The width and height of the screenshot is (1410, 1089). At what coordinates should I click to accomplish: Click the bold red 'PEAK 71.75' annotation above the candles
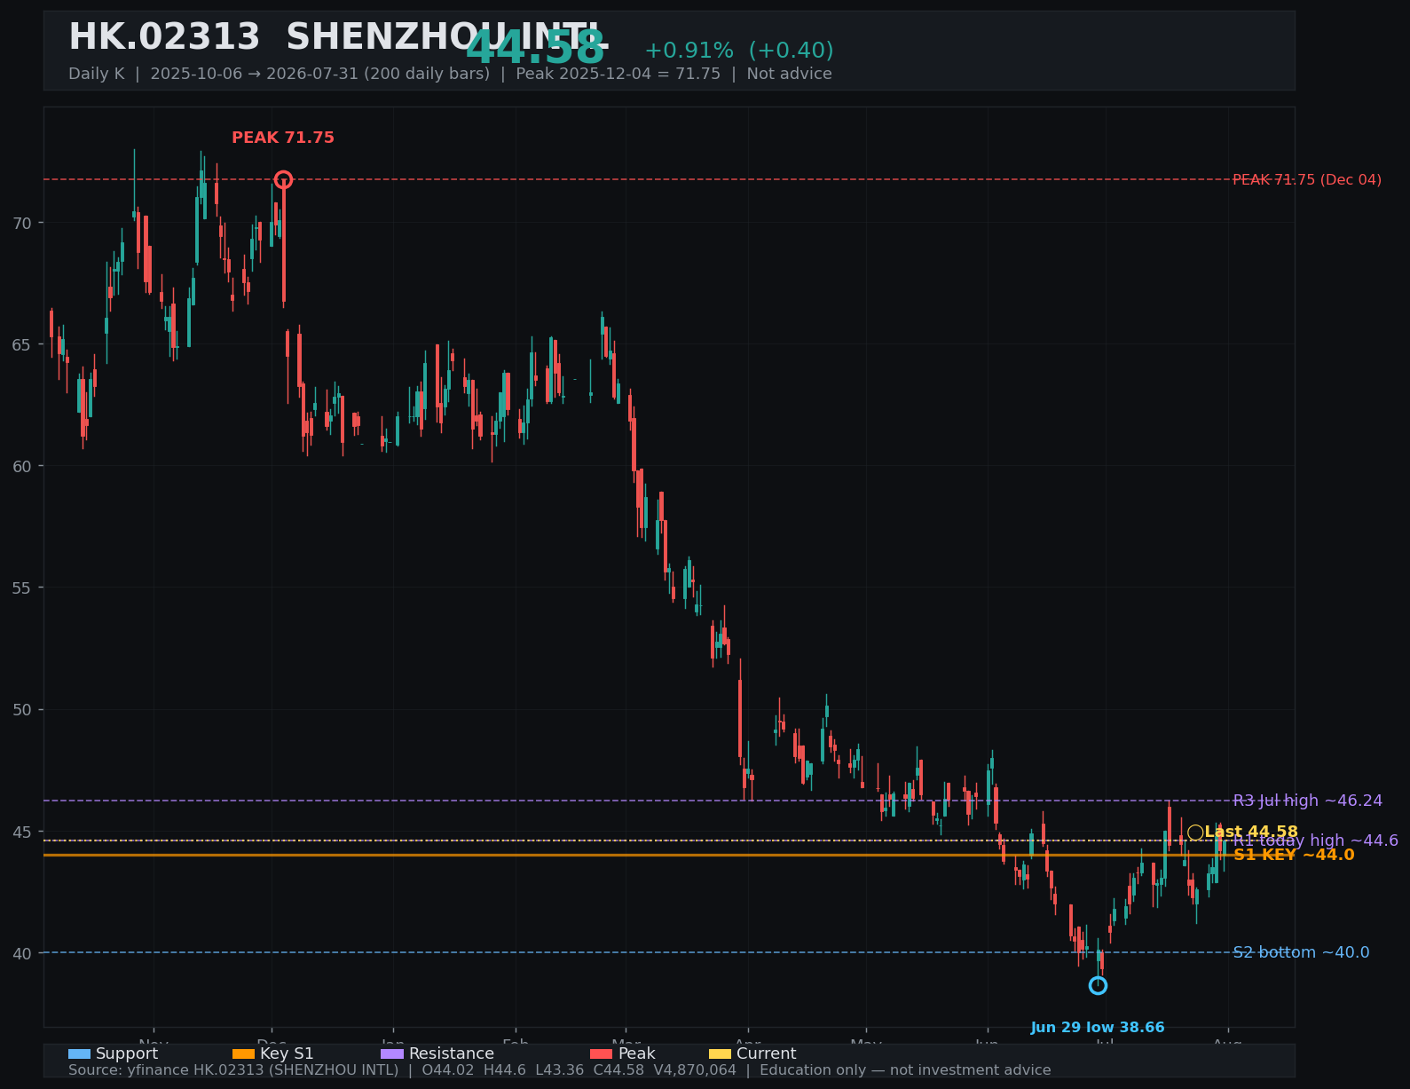pyautogui.click(x=283, y=138)
